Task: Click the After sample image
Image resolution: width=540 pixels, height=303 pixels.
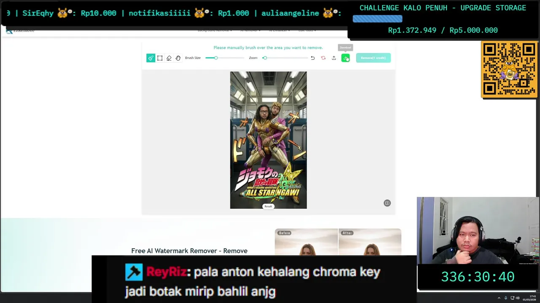Action: pyautogui.click(x=370, y=242)
